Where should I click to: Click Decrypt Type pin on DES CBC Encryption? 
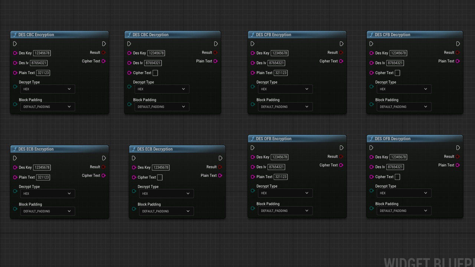pyautogui.click(x=15, y=87)
